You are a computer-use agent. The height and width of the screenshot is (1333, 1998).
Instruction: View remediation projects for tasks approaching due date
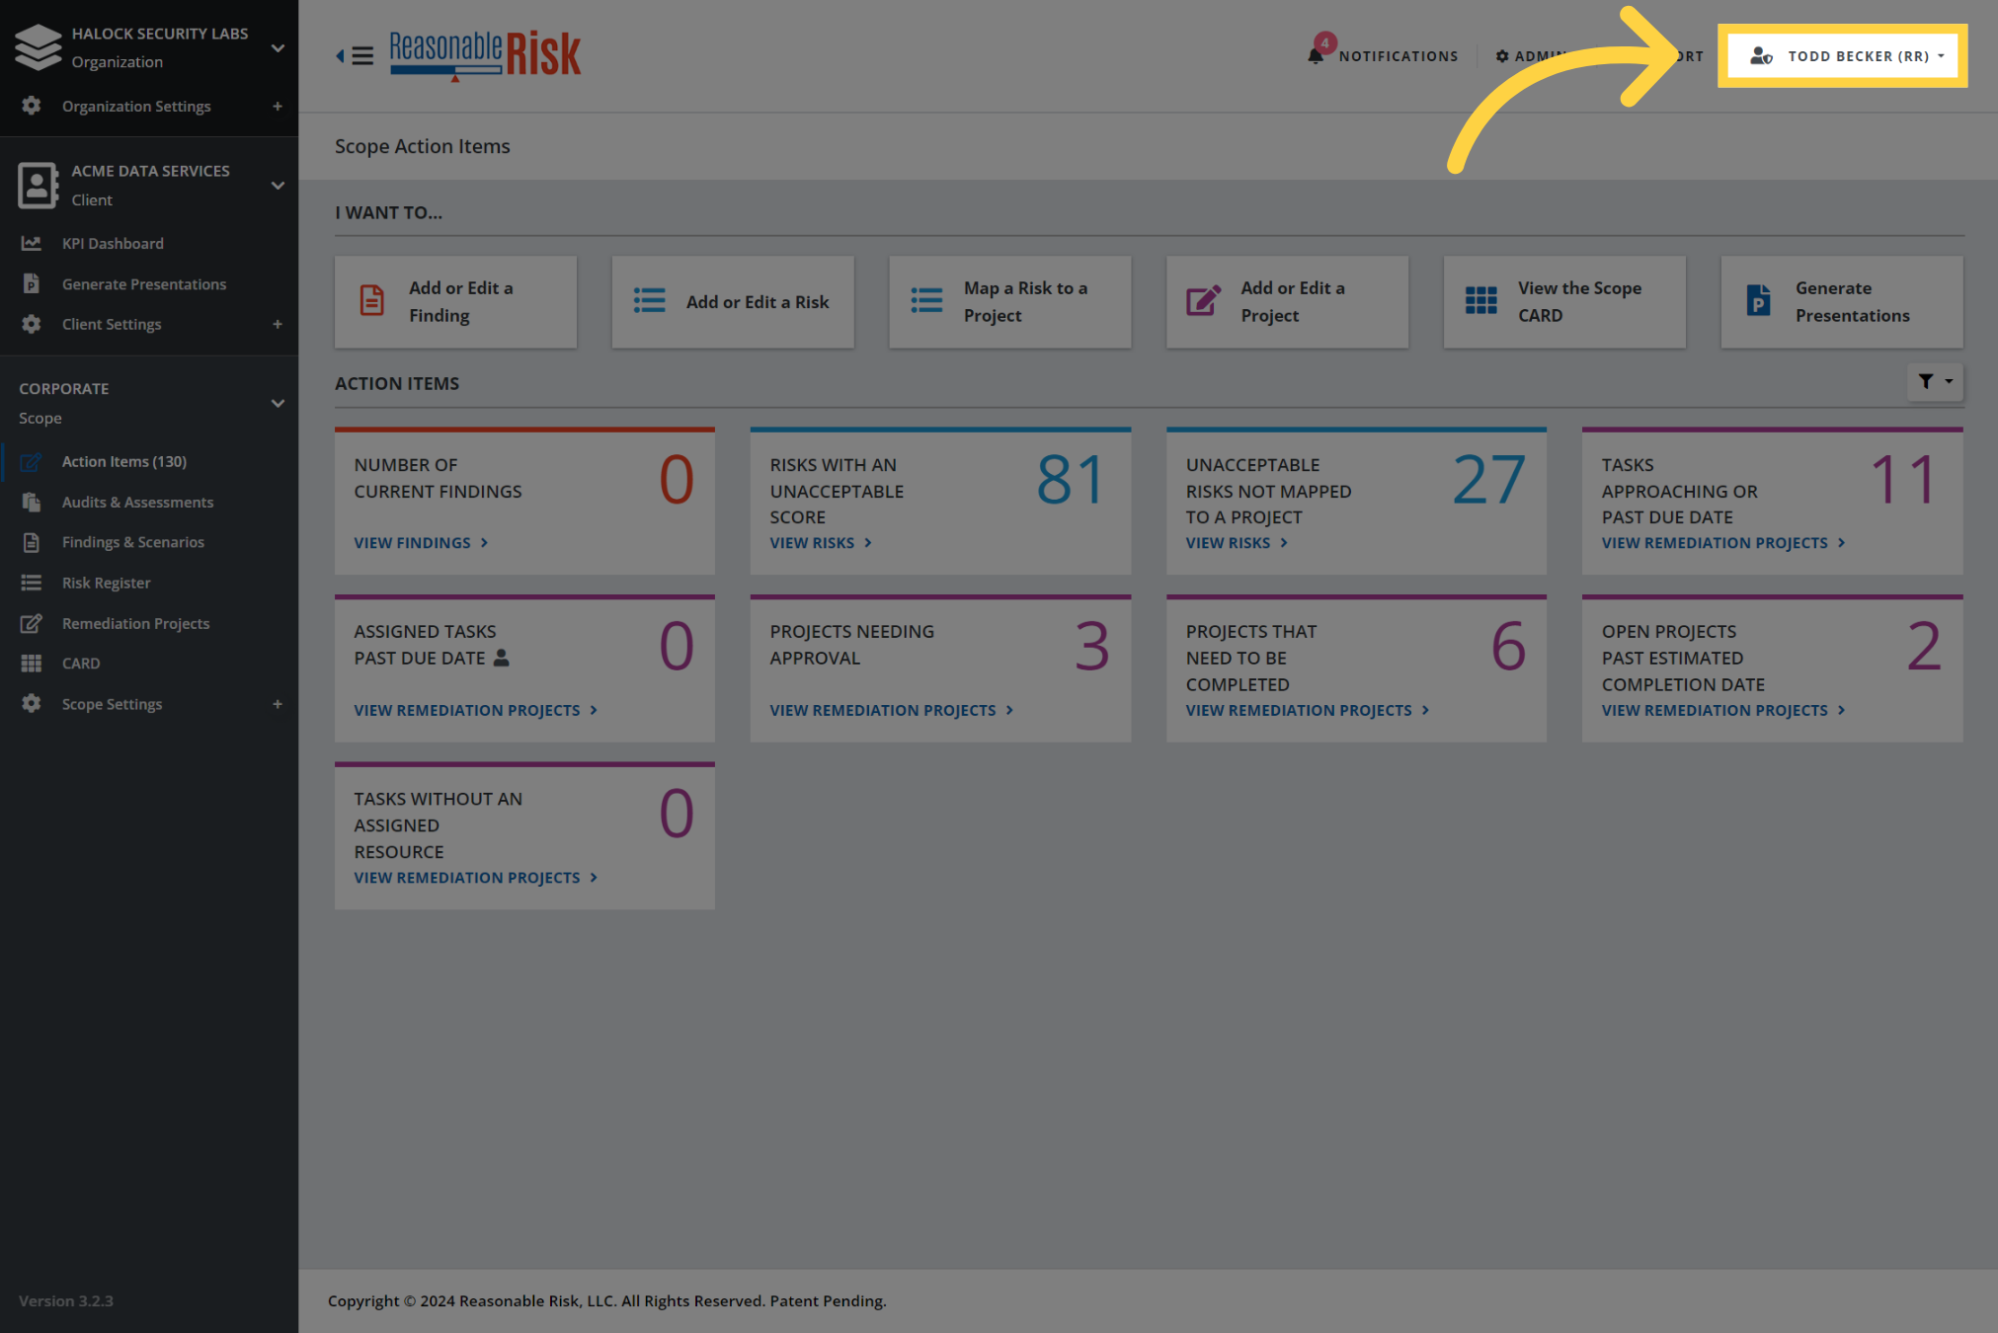pyautogui.click(x=1723, y=543)
